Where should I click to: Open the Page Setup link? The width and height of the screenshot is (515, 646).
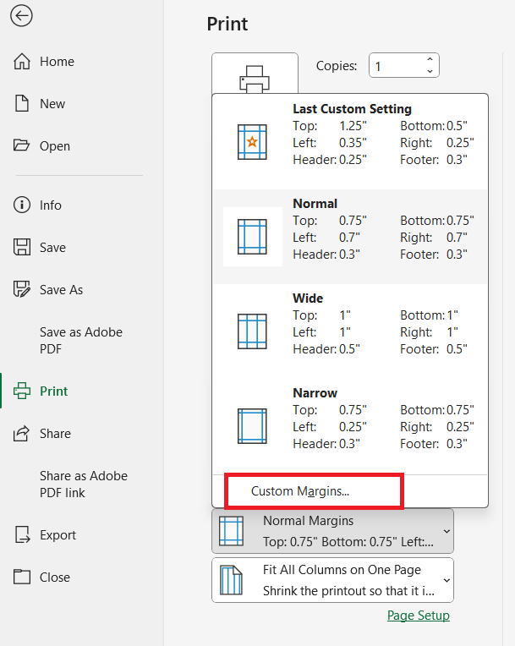point(419,615)
